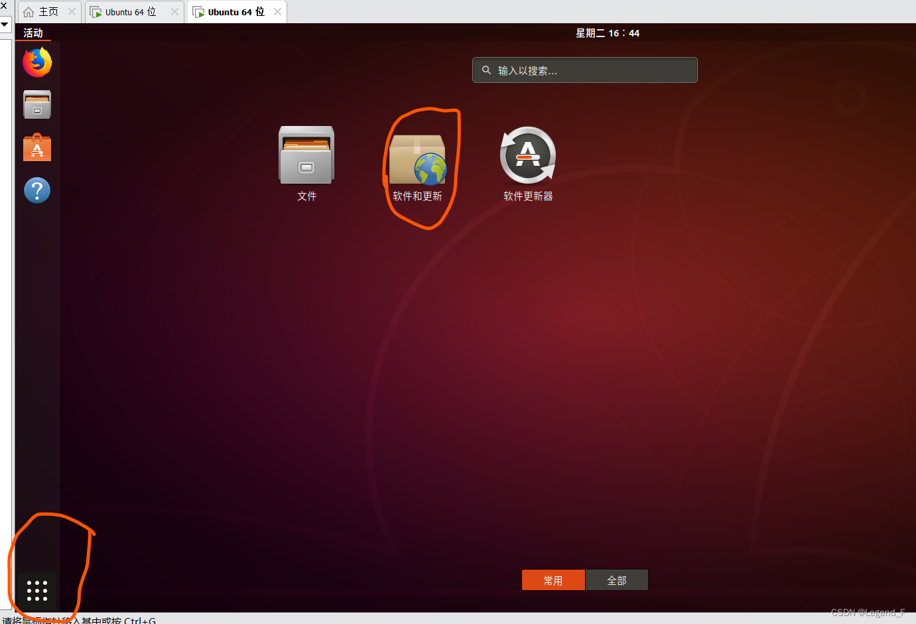
Task: Close the first Ubuntu 64 位 tab
Action: coord(174,12)
